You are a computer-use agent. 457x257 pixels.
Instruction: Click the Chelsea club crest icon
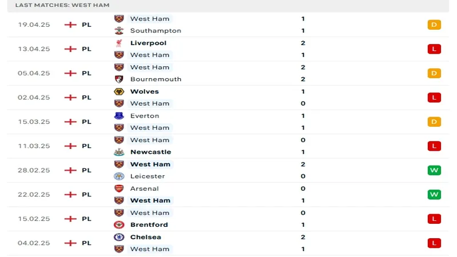pyautogui.click(x=119, y=237)
